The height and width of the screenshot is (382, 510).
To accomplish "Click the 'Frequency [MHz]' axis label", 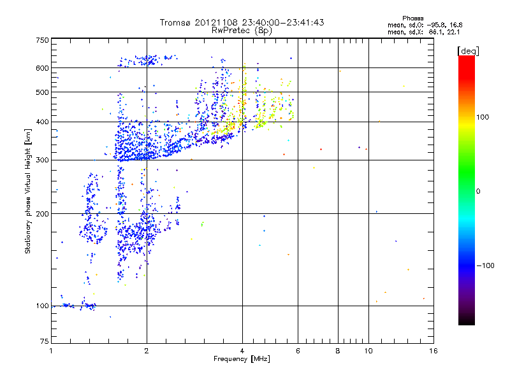I will (242, 359).
